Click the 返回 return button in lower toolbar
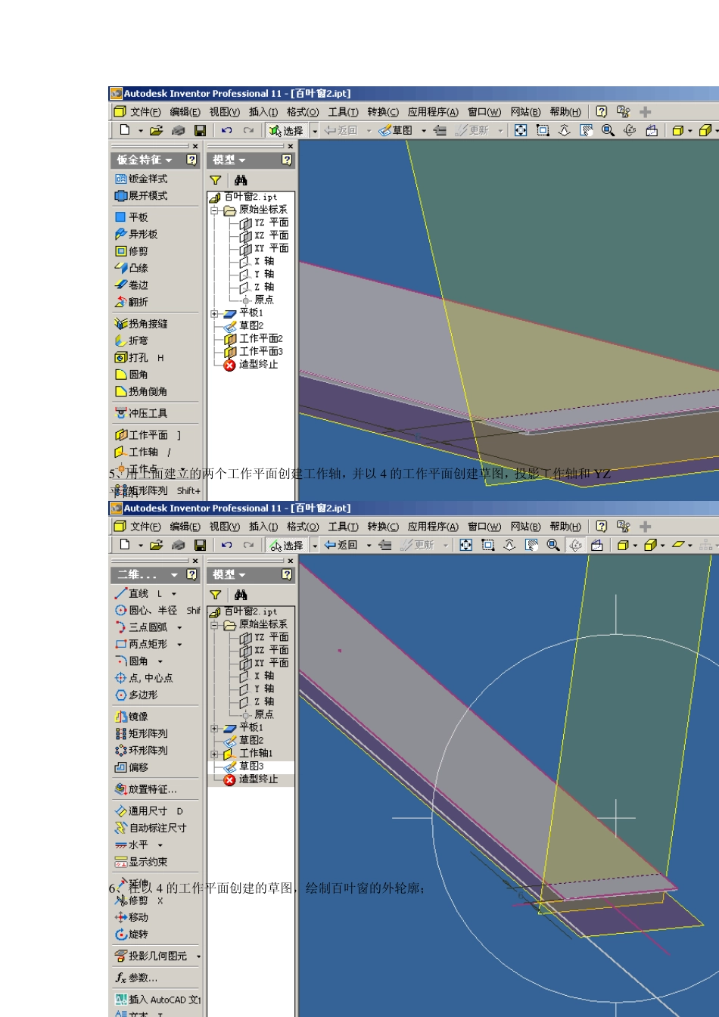The image size is (719, 1017). (341, 545)
